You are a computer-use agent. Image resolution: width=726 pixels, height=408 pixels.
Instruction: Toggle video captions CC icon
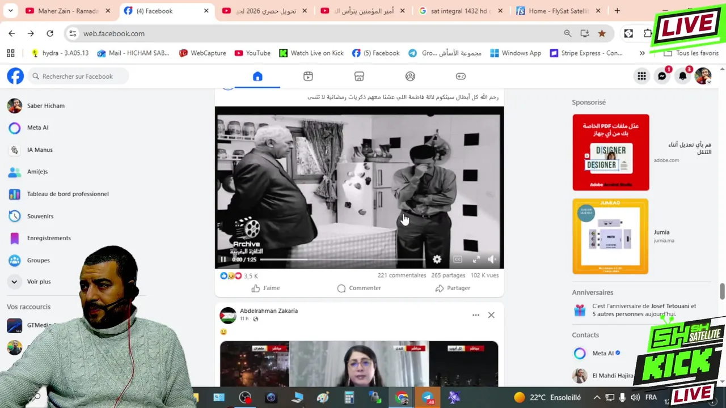(458, 260)
